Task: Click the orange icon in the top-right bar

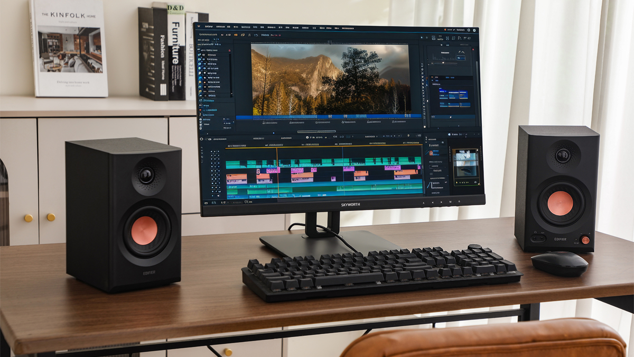Action: pyautogui.click(x=445, y=29)
